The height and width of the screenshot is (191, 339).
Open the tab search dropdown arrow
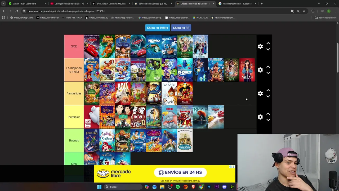(3, 4)
